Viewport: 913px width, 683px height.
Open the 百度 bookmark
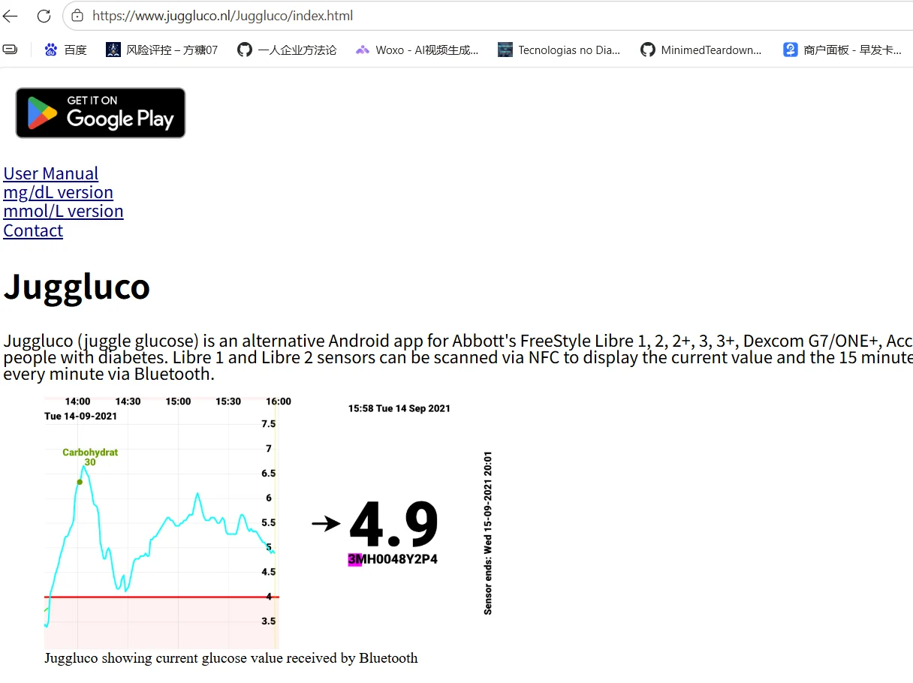(x=65, y=50)
